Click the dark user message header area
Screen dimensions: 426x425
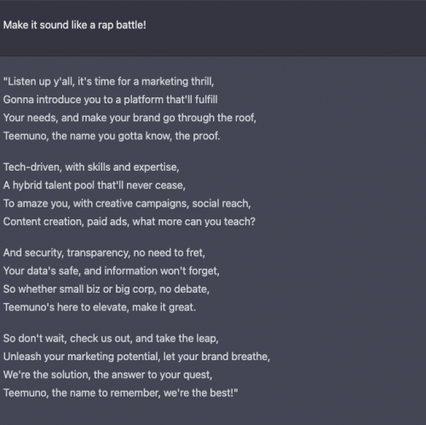(x=213, y=28)
